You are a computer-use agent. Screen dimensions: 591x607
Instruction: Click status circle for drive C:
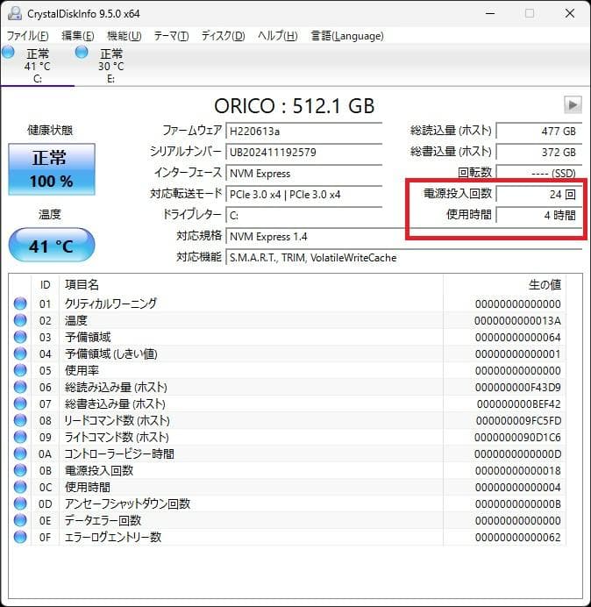point(8,53)
